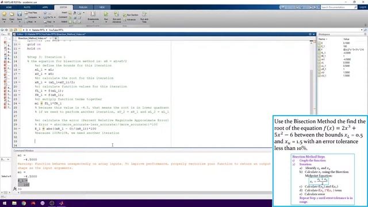Click the command window horizontal scrollbar
The width and height of the screenshot is (368, 207).
coord(145,193)
